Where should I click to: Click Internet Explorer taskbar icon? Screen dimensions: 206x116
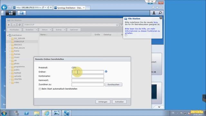(x=47, y=113)
